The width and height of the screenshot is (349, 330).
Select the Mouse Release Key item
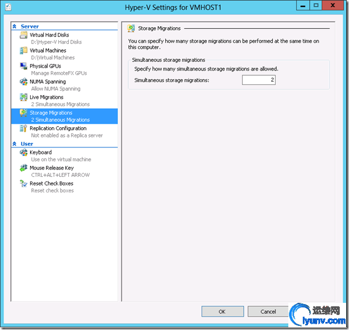pos(65,172)
